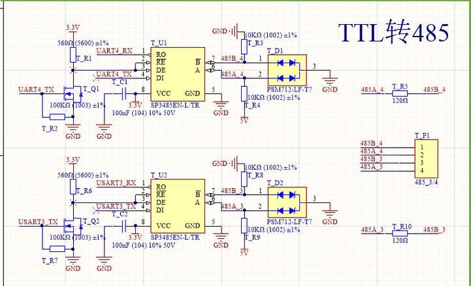The width and height of the screenshot is (471, 286).
Task: Select the "T_U1" designator text
Action: point(159,43)
